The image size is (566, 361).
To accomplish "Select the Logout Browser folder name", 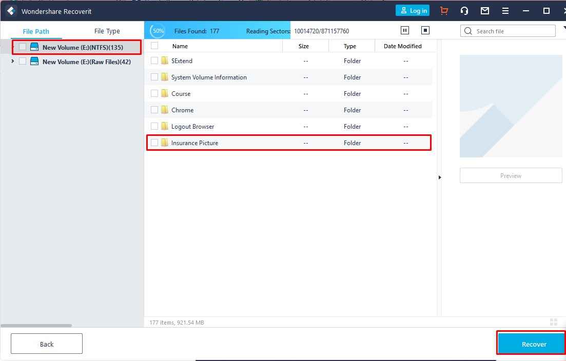I will tap(193, 126).
